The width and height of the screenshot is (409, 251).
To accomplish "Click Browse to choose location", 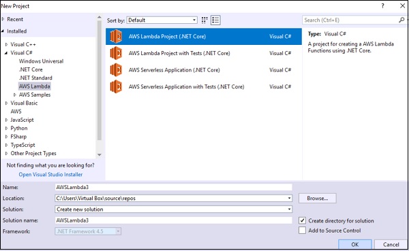I will coord(318,198).
